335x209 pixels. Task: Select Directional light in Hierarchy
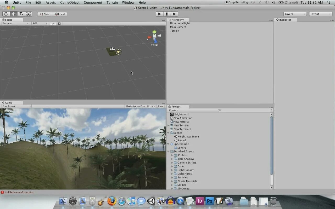point(180,23)
